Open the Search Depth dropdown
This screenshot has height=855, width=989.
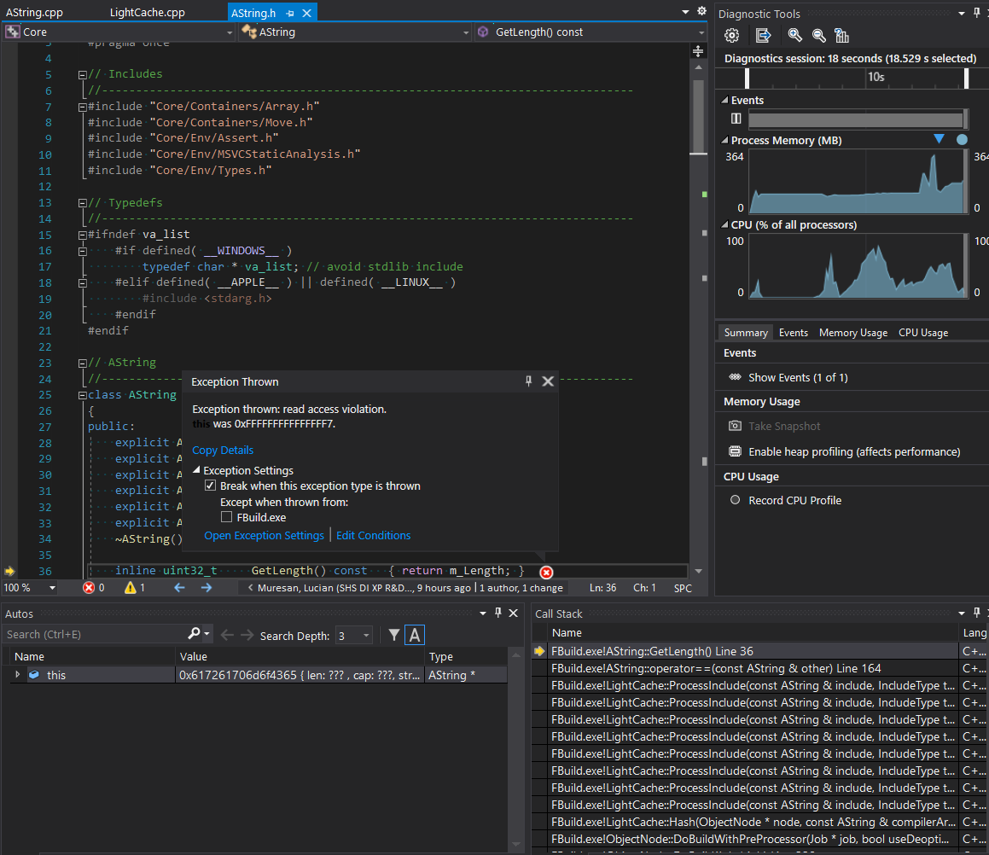pos(365,635)
